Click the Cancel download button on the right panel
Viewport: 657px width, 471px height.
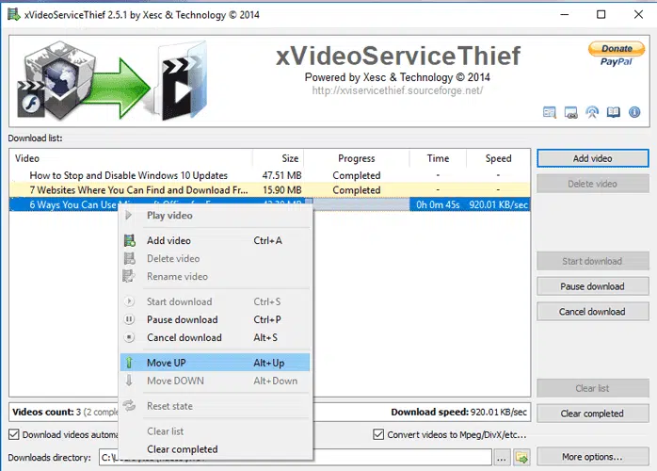(x=592, y=312)
